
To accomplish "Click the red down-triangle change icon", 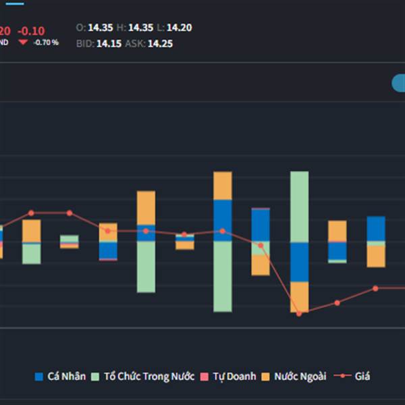I will 23,43.
